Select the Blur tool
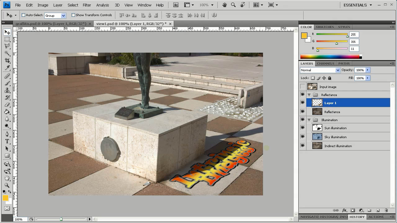 7,119
